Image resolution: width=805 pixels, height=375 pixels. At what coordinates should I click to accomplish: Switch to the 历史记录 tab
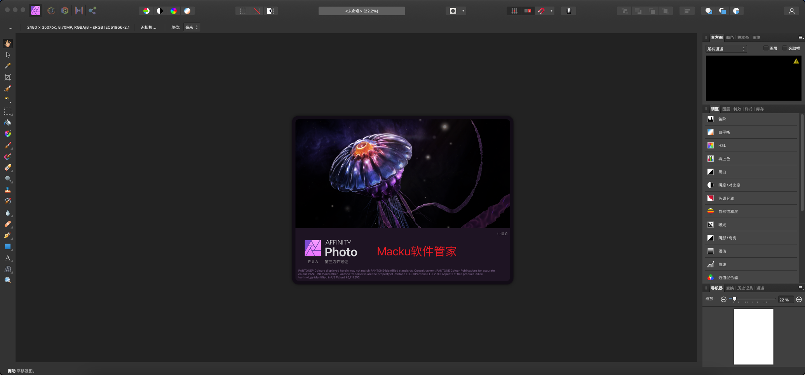tap(745, 288)
